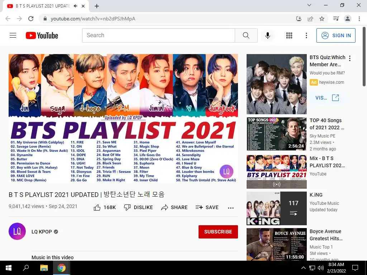Open the Windows notification center icon
367x275 pixels.
(x=355, y=268)
